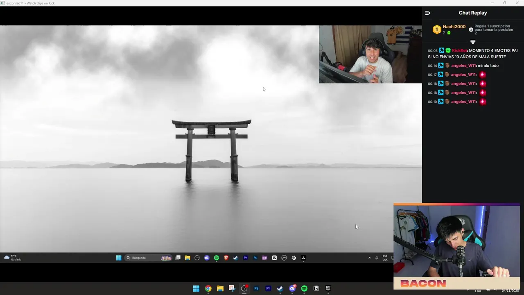Open Discord with the 9+ notification badge

pyautogui.click(x=292, y=288)
